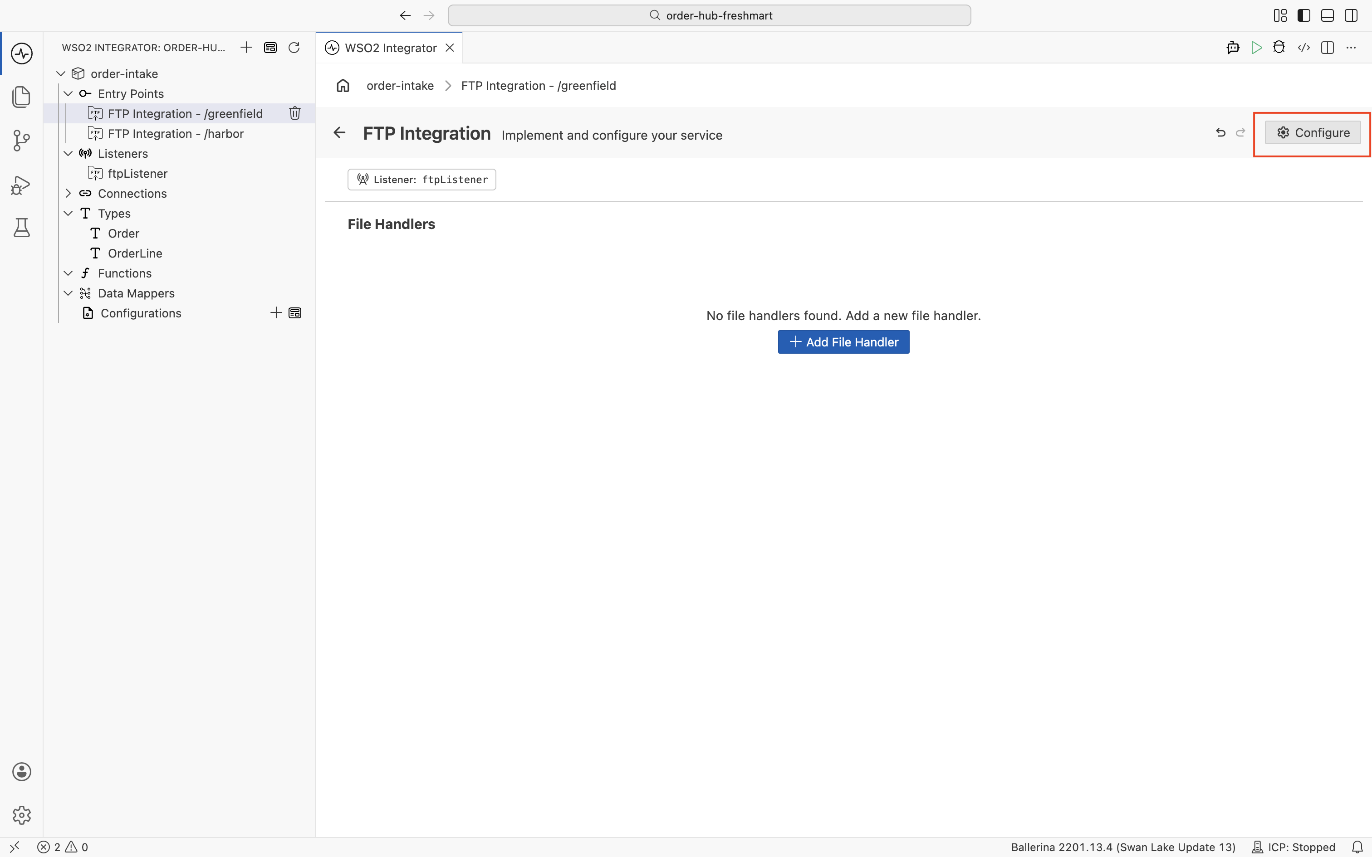Click the order-hub-freshmart search field
1372x857 pixels.
[709, 15]
